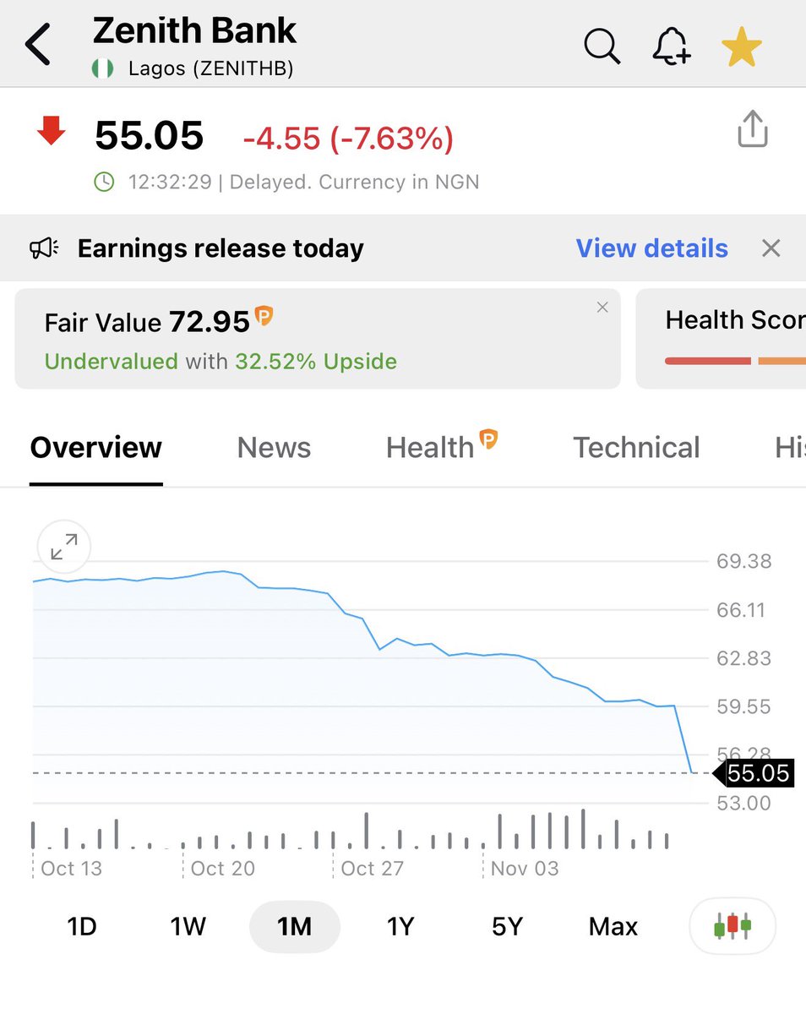Switch to candlestick chart type

(x=732, y=925)
